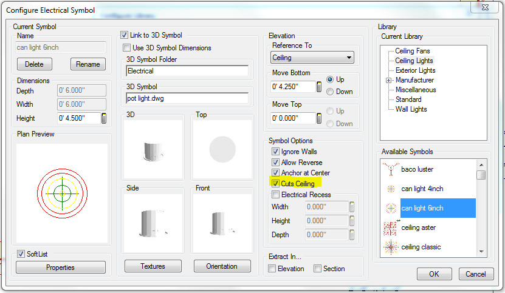Open the Textures button
Viewport: 505px width, 293px height.
[x=153, y=266]
